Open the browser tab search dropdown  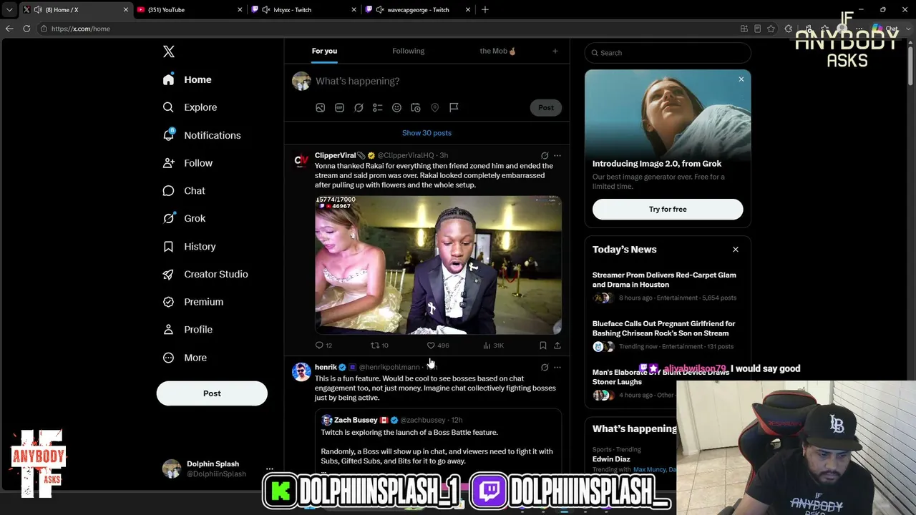9,10
